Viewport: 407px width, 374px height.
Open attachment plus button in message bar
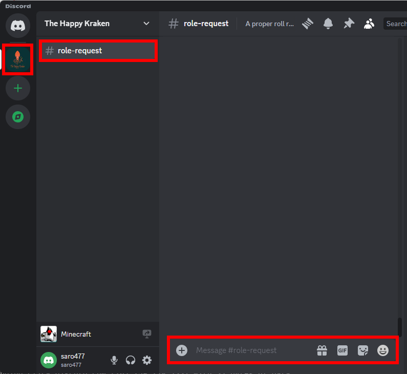(x=182, y=350)
